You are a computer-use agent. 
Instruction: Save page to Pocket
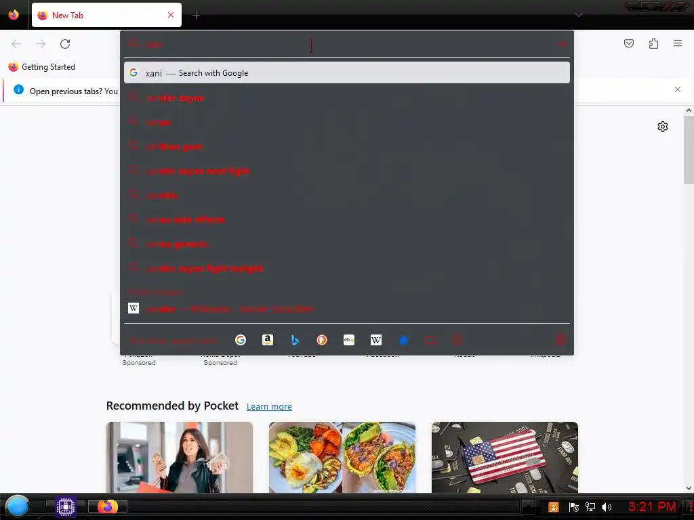(x=629, y=43)
